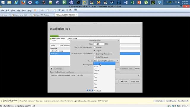Open the NVIDIA taskbar icon

pyautogui.click(x=153, y=2)
